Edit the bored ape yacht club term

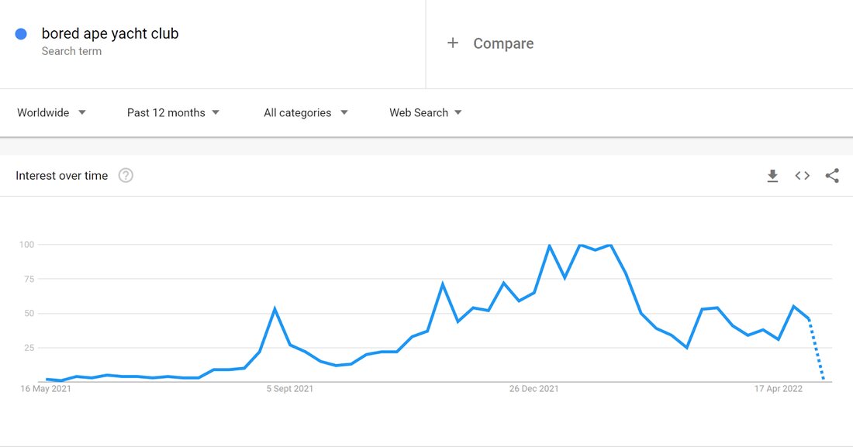(x=110, y=34)
